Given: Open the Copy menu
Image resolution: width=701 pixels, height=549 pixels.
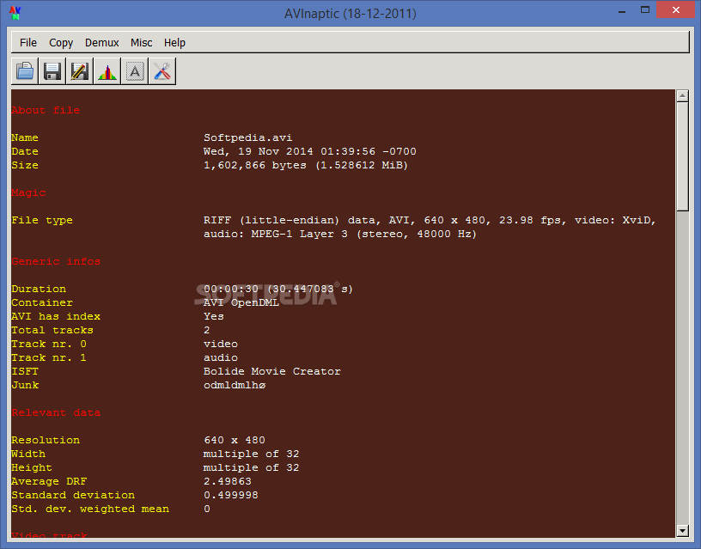Looking at the screenshot, I should (61, 42).
